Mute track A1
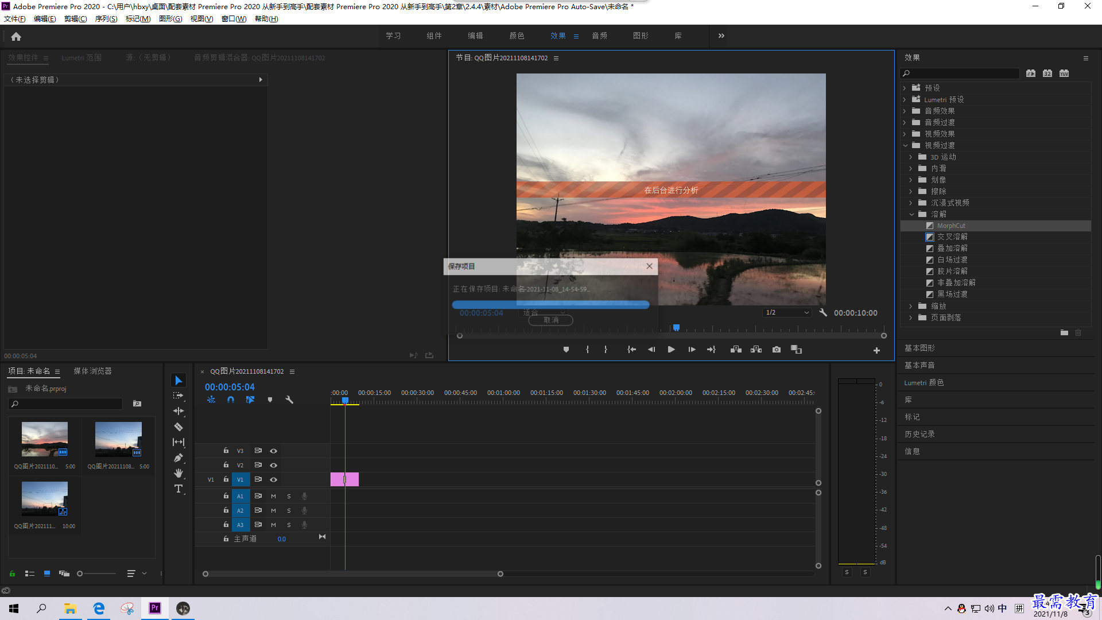The width and height of the screenshot is (1102, 620). pyautogui.click(x=273, y=496)
